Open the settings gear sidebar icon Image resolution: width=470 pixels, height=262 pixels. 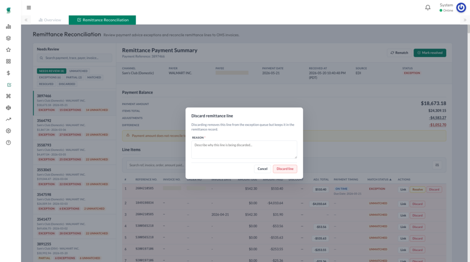[8, 131]
